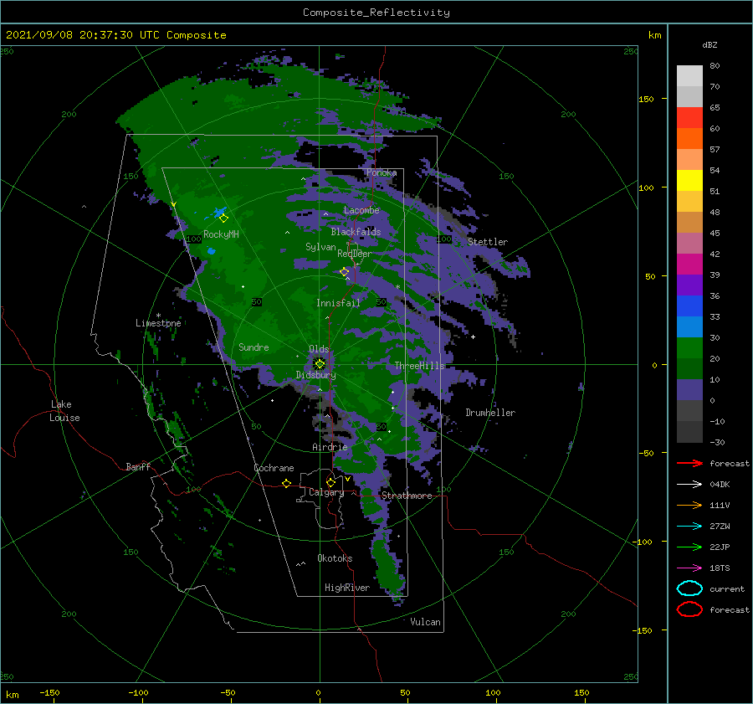753x704 pixels.
Task: Click the Limestone label
Action: (158, 323)
